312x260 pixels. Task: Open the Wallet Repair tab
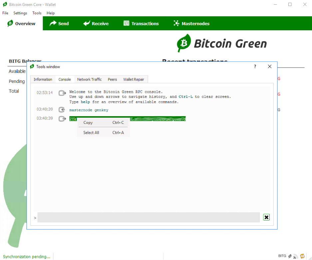(134, 79)
